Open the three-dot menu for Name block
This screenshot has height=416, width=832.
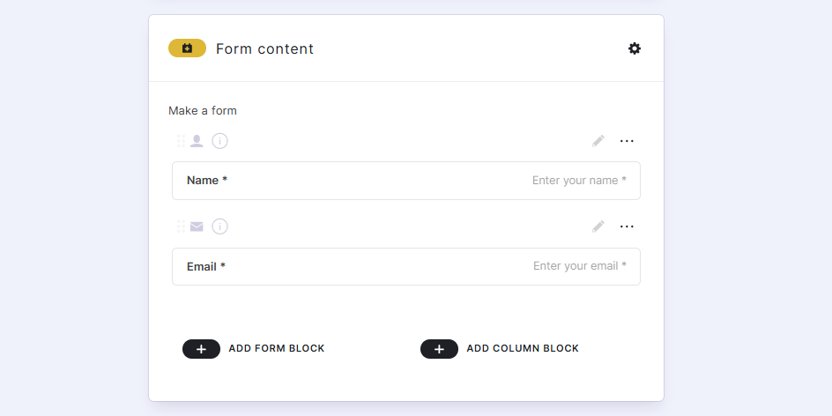point(627,141)
